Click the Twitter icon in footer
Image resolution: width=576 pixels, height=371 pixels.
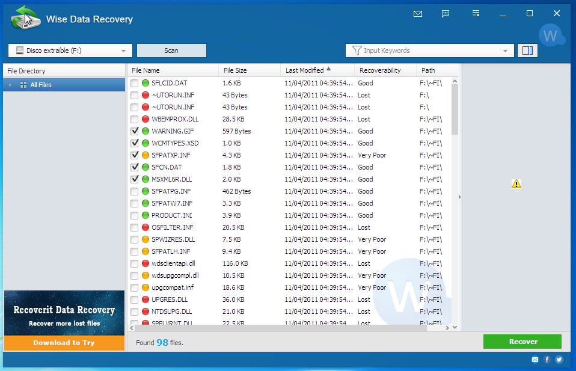click(559, 360)
